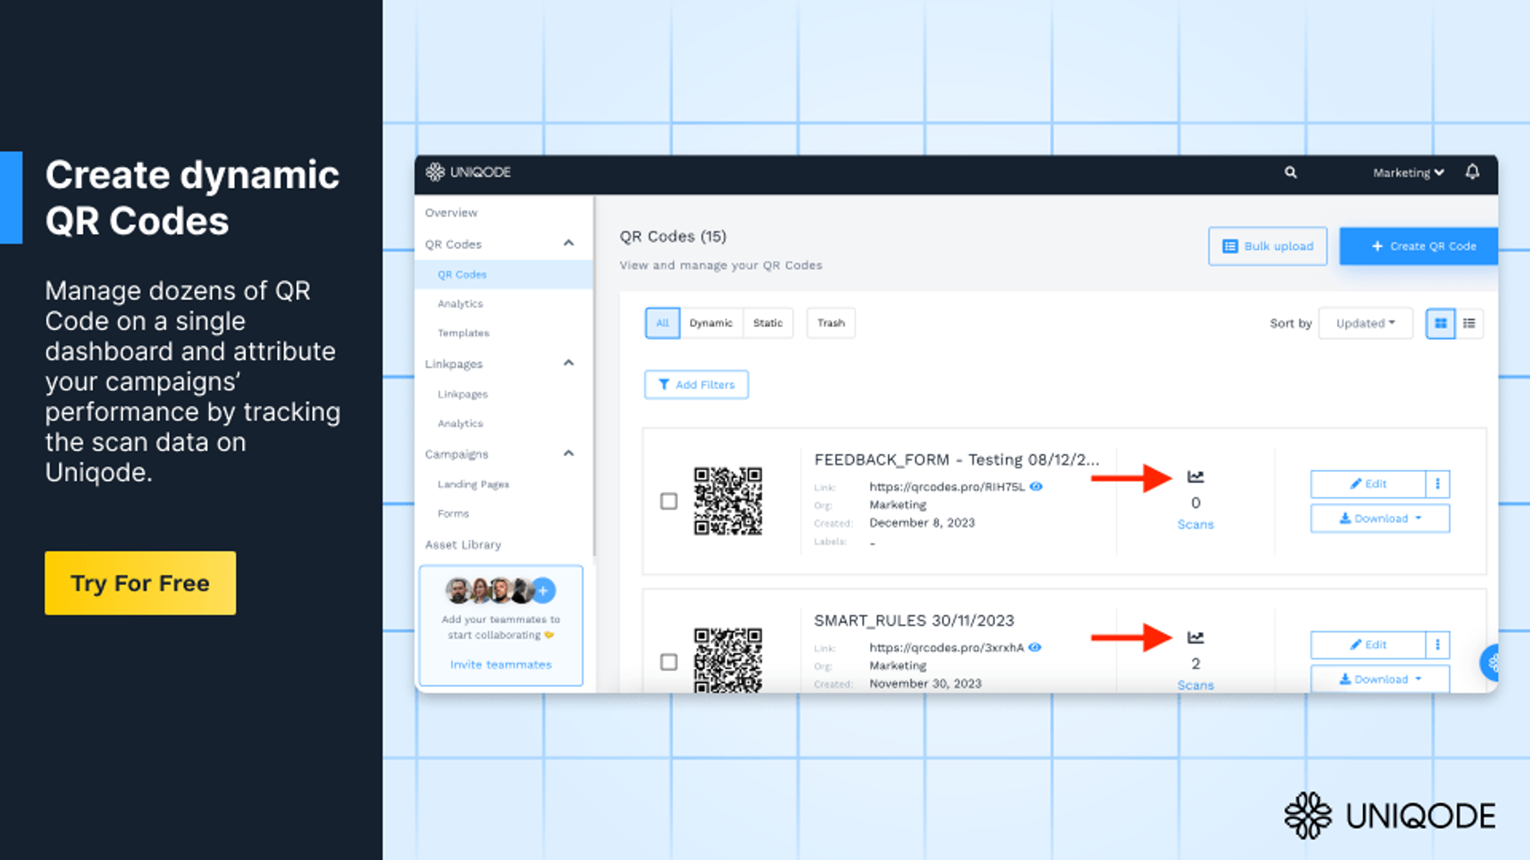Open the Sort by Updated dropdown
Image resolution: width=1530 pixels, height=860 pixels.
coord(1365,323)
